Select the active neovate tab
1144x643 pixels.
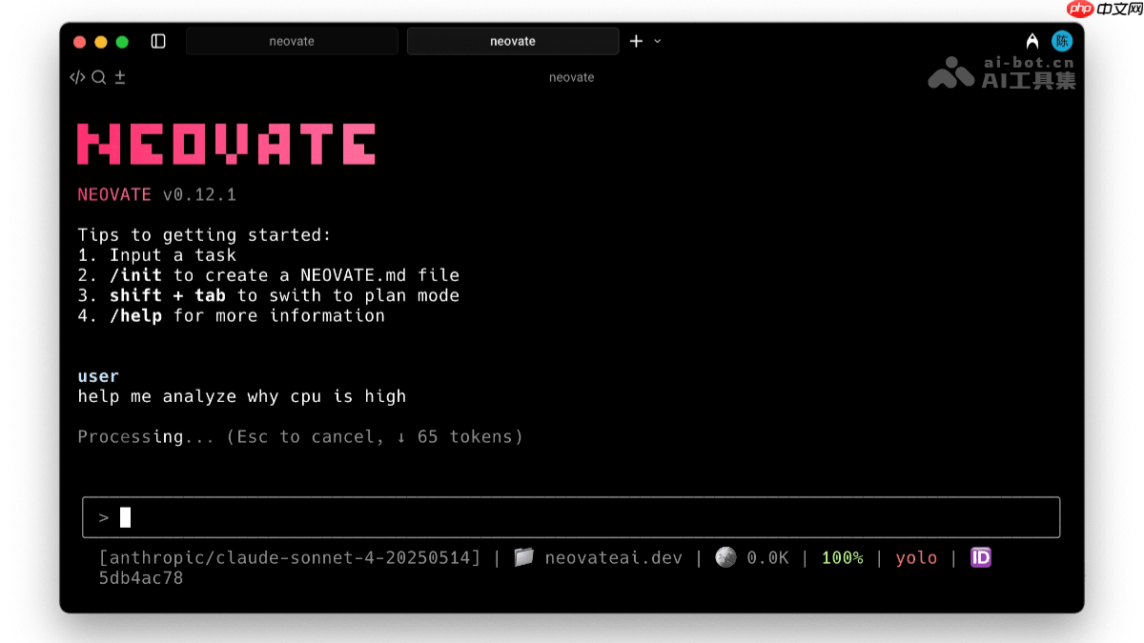pos(512,41)
